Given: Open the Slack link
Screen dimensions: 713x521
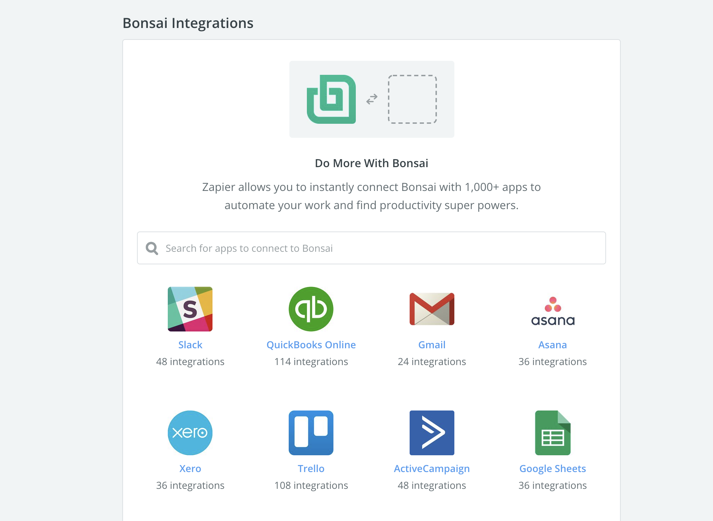Looking at the screenshot, I should click(190, 345).
